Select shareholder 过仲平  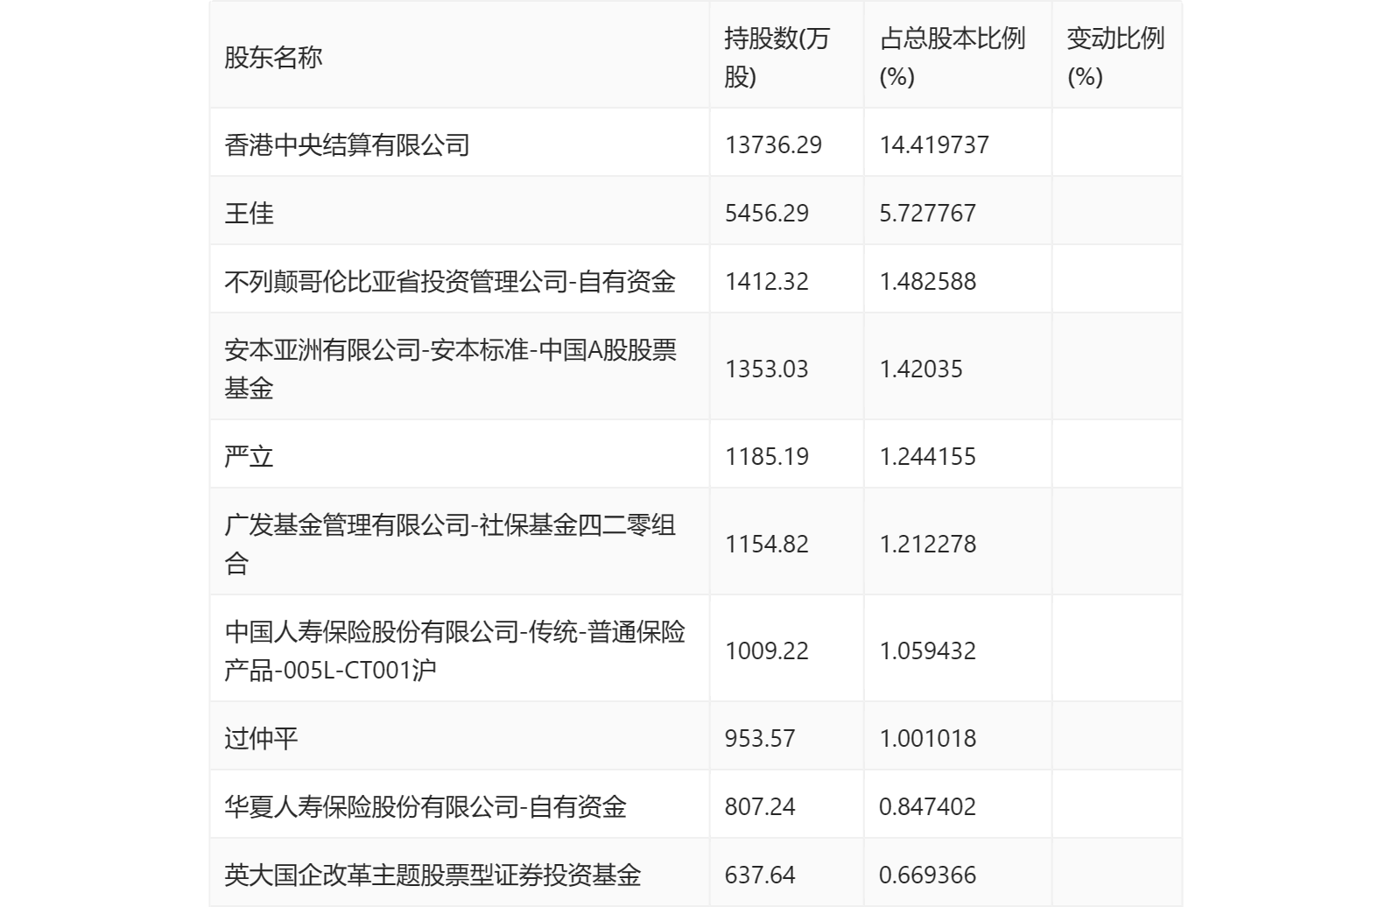point(261,738)
